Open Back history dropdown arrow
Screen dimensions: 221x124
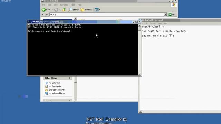coord(52,10)
